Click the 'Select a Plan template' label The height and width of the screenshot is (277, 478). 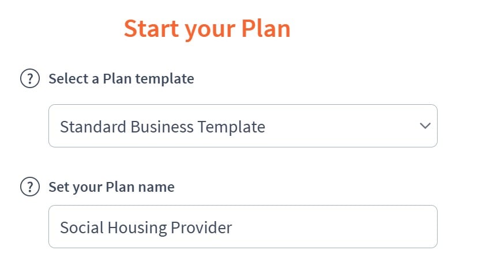click(121, 78)
